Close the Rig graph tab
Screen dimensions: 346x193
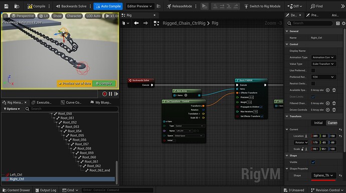(x=154, y=15)
